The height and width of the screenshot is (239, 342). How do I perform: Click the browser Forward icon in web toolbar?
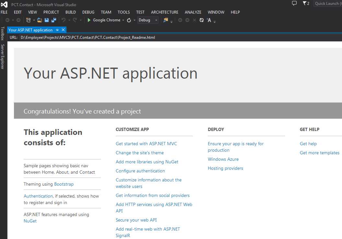(x=187, y=20)
